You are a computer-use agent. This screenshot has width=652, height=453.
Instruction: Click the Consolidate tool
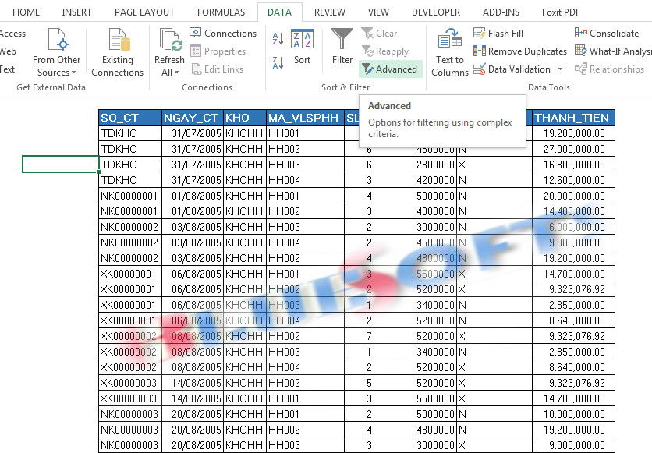click(x=607, y=34)
